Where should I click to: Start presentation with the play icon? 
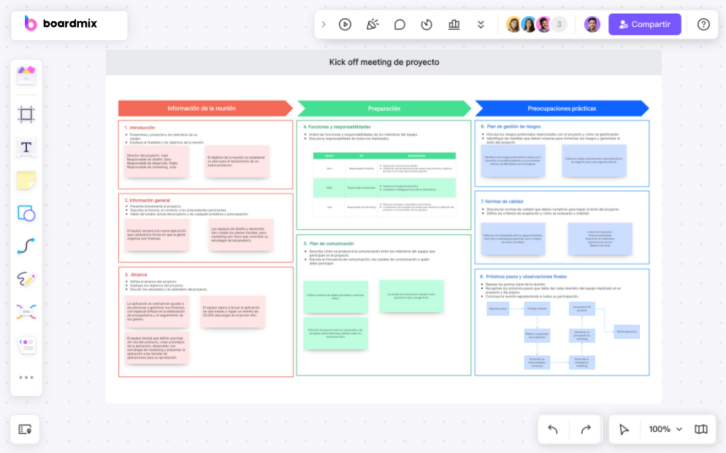pos(345,24)
